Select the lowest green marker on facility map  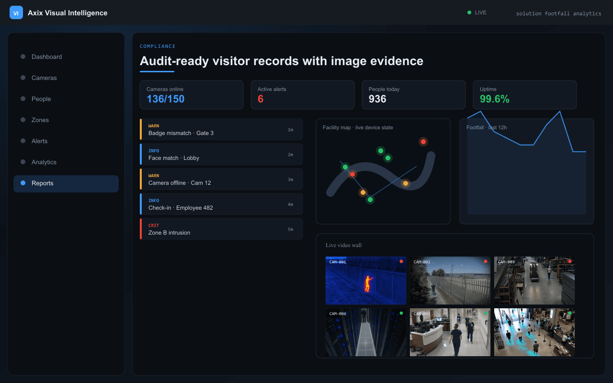coord(370,200)
